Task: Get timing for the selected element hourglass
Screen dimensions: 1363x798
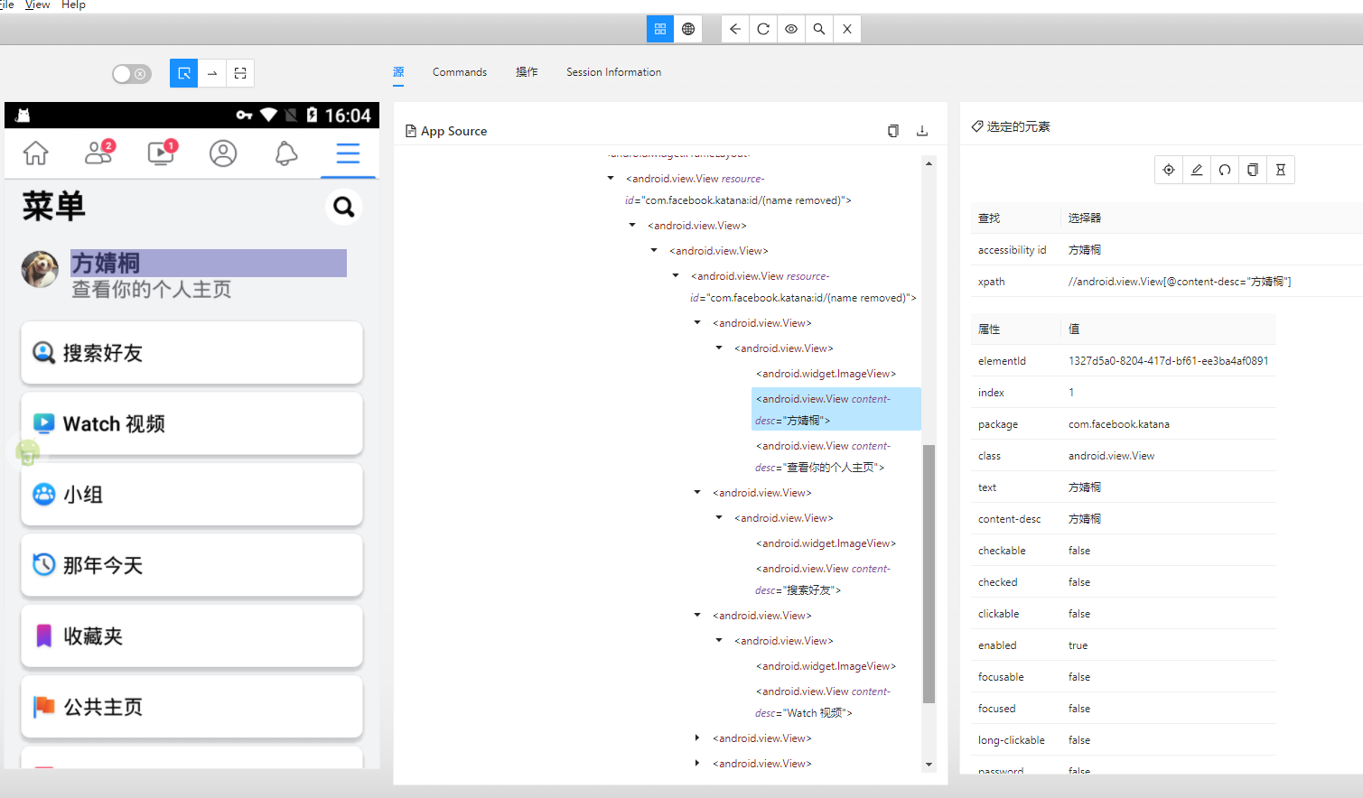Action: tap(1281, 170)
